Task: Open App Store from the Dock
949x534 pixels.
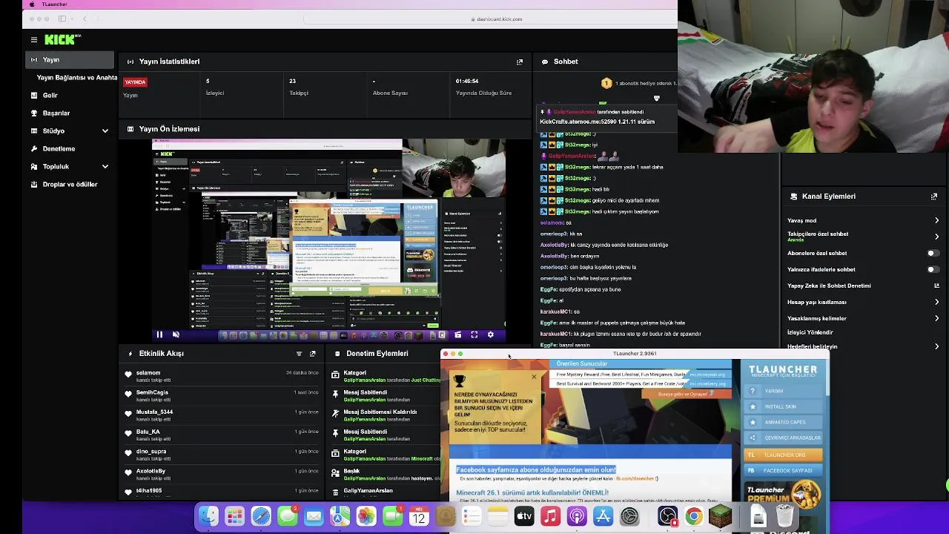Action: (x=603, y=516)
